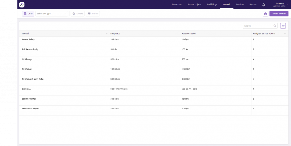The width and height of the screenshot is (291, 146).
Task: Click into the Search field
Action: coord(258,26)
